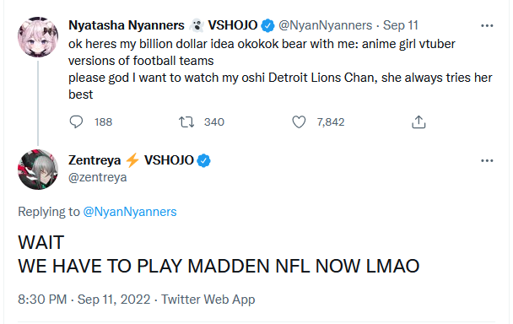Like the tweet with 7,842 likes
Screen dimensions: 513x324
coord(299,122)
